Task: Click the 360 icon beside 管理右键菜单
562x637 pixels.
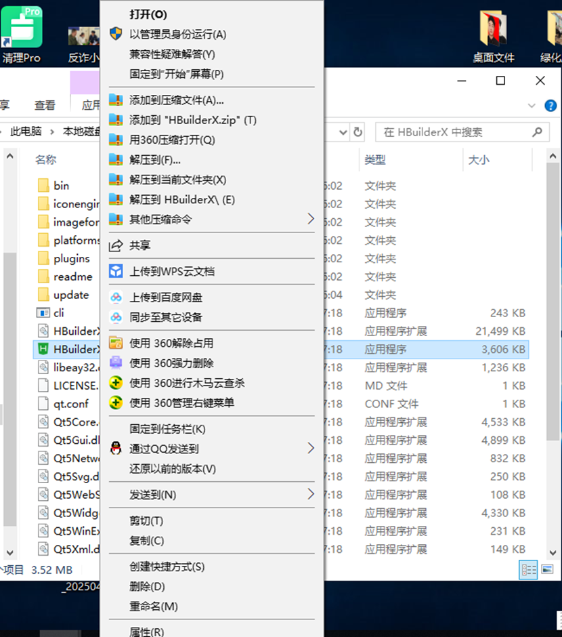Action: pos(116,403)
